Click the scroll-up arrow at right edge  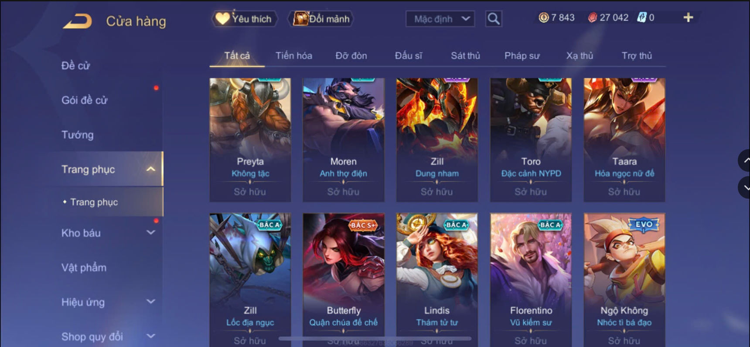tap(744, 160)
